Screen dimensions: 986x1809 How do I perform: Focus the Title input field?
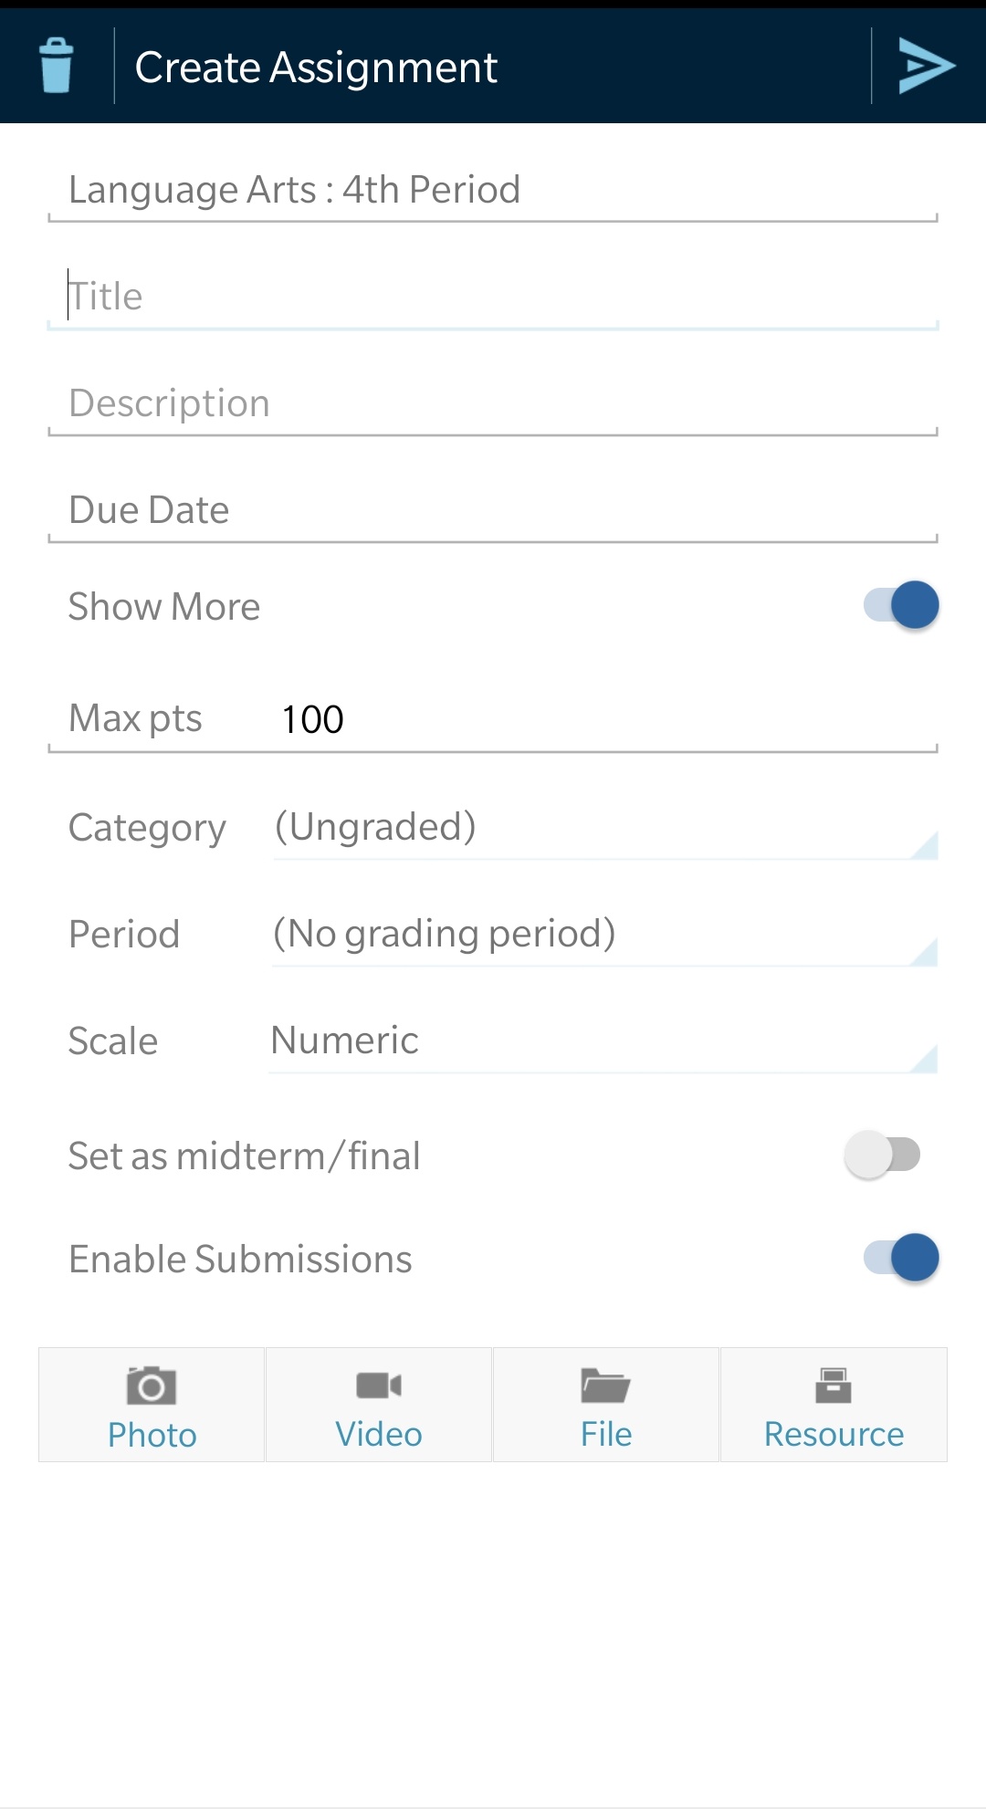pos(493,297)
